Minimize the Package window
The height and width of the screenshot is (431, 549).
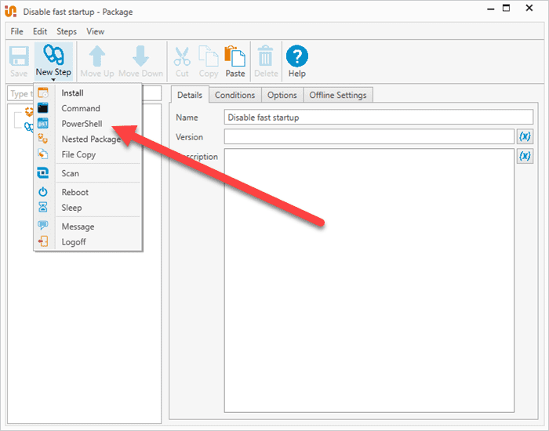[x=490, y=8]
